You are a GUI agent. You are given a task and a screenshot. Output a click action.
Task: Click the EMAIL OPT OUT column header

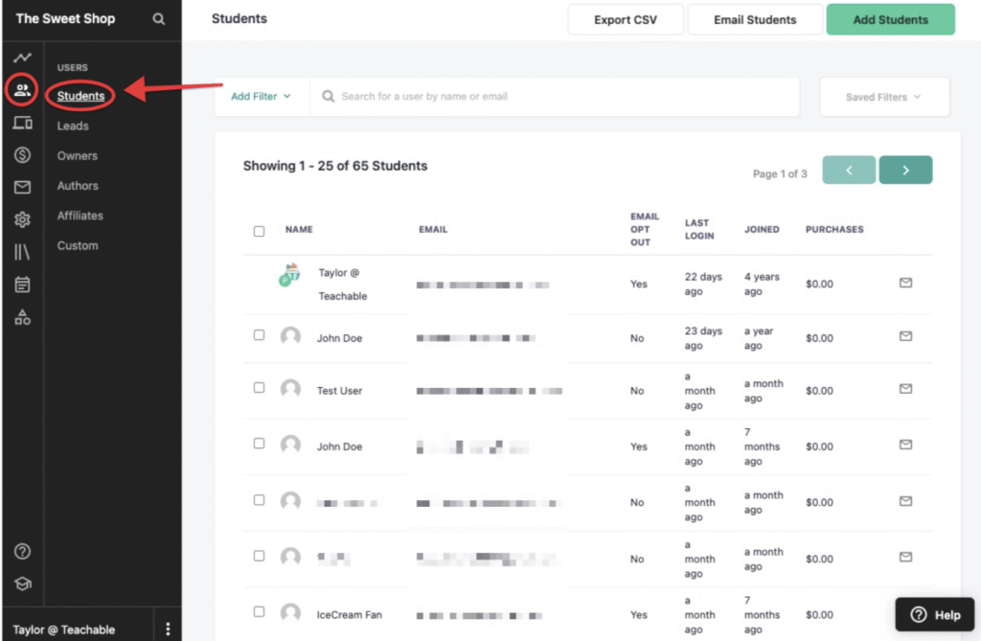[645, 229]
